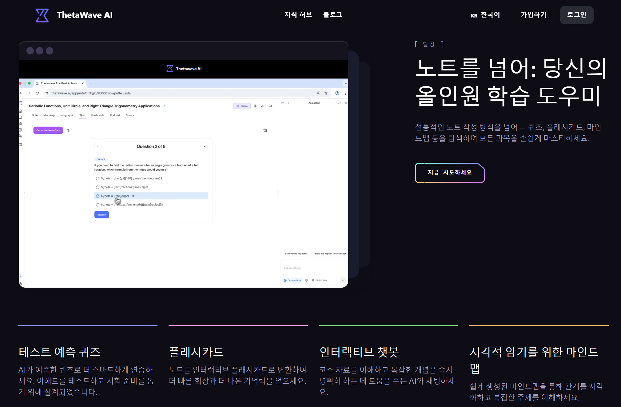Click the download icon beside Share
The image size is (621, 407).
pos(263,106)
